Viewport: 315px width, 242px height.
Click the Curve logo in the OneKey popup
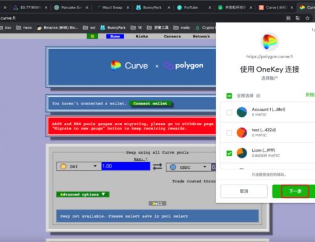coord(270,42)
